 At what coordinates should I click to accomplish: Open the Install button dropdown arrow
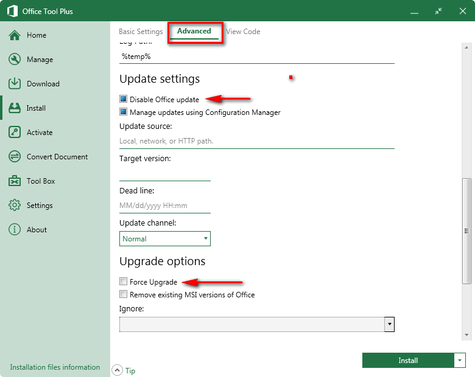coord(460,360)
